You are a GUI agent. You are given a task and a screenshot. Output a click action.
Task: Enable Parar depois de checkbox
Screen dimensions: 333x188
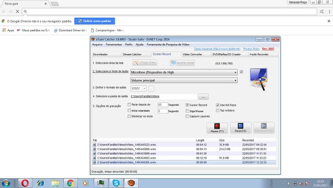tap(129, 104)
